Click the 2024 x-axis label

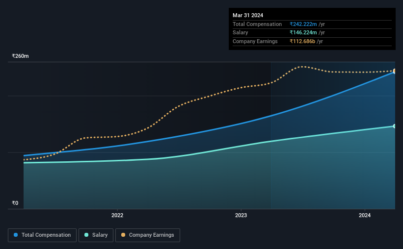click(x=364, y=215)
